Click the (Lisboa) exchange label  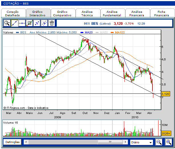click(x=105, y=24)
